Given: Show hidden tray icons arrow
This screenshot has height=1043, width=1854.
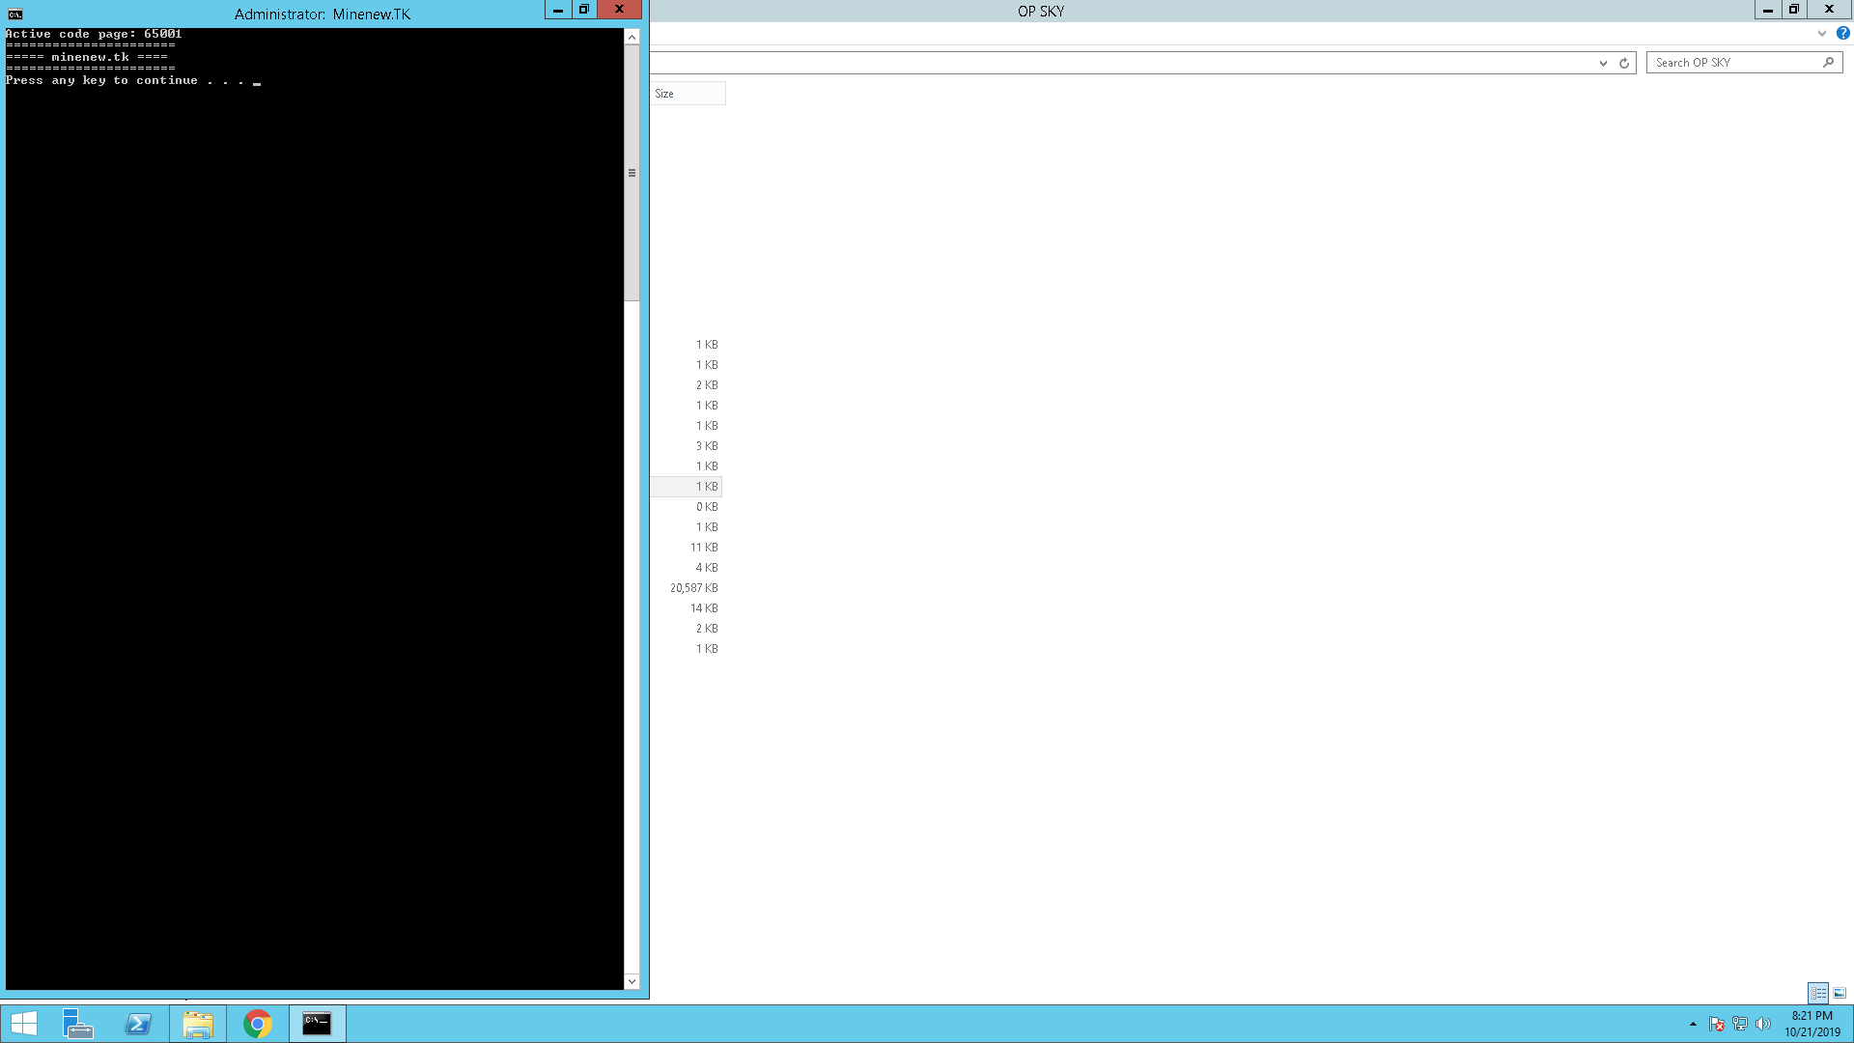Looking at the screenshot, I should 1693,1024.
